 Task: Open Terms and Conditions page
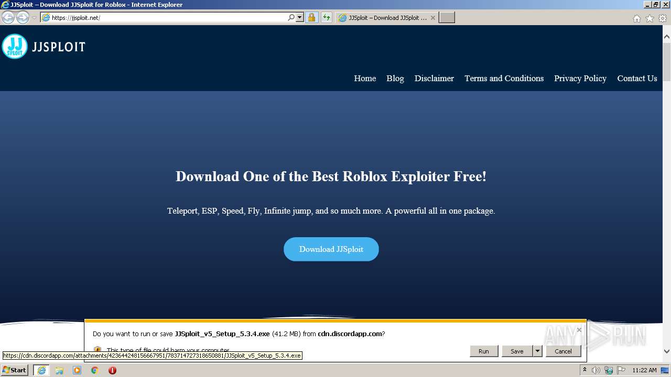[x=504, y=78]
